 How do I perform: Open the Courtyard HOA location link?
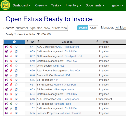pos(73,56)
